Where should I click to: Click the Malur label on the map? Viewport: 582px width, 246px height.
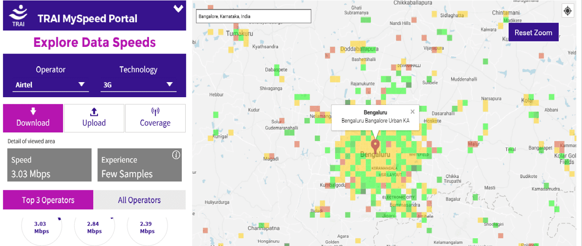(474, 144)
